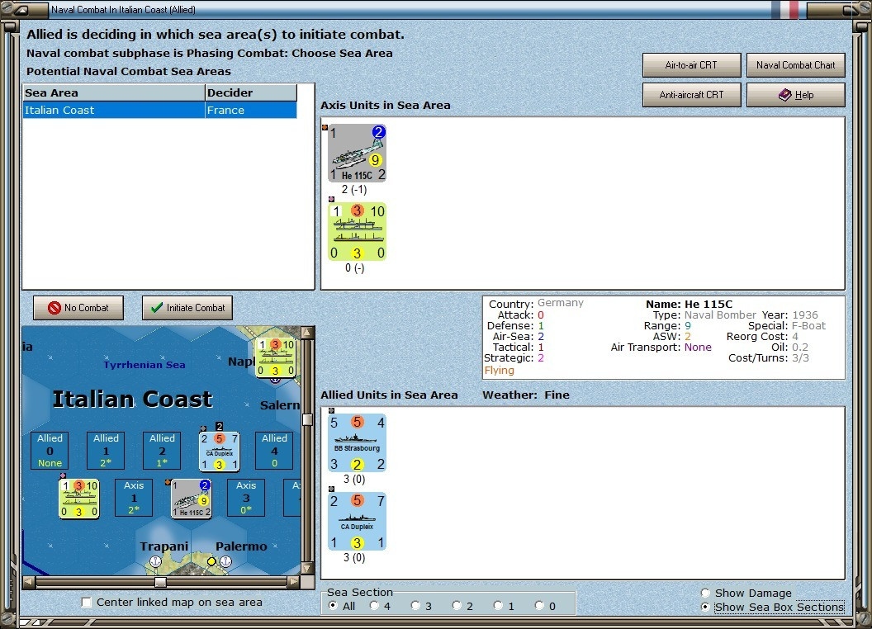Click the Allied 4 sea box on the map
872x629 pixels.
[x=273, y=449]
